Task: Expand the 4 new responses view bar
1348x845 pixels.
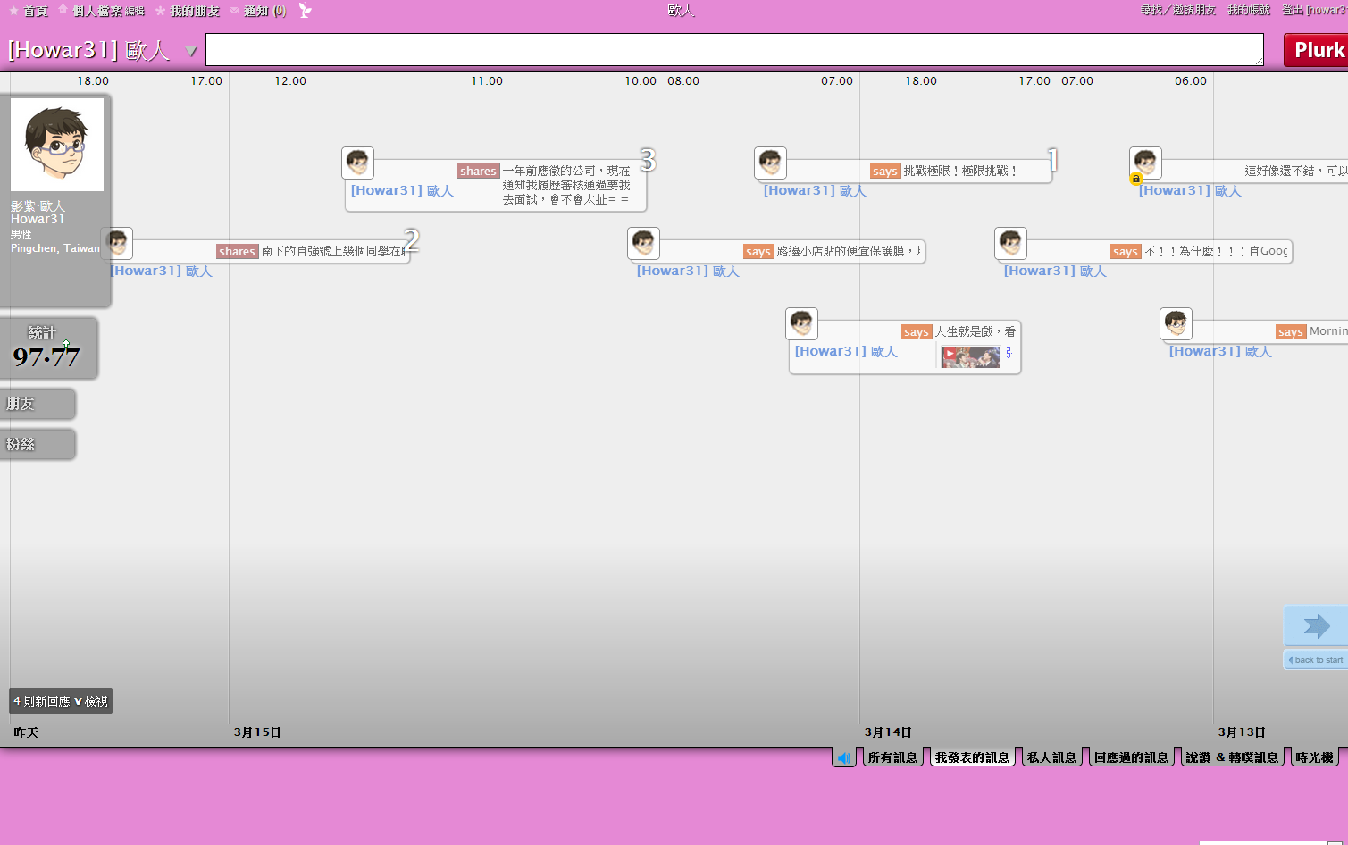Action: point(61,701)
